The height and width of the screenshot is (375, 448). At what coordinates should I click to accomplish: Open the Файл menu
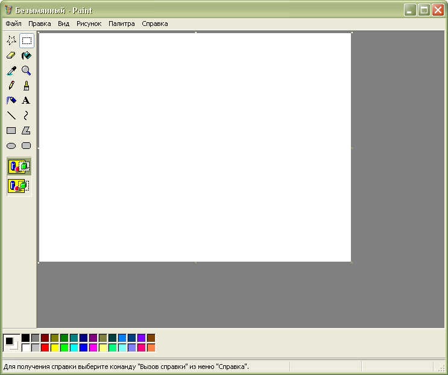click(x=13, y=24)
